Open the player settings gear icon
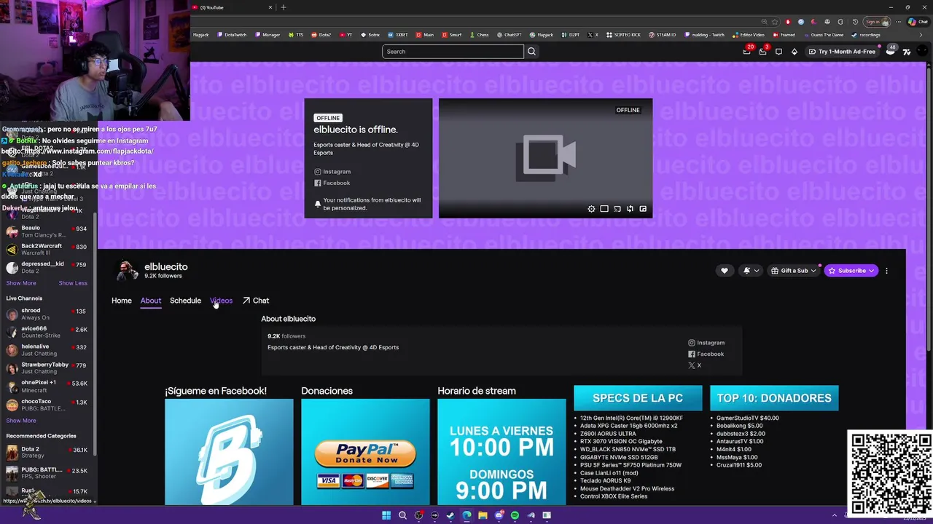The width and height of the screenshot is (933, 524). click(591, 209)
